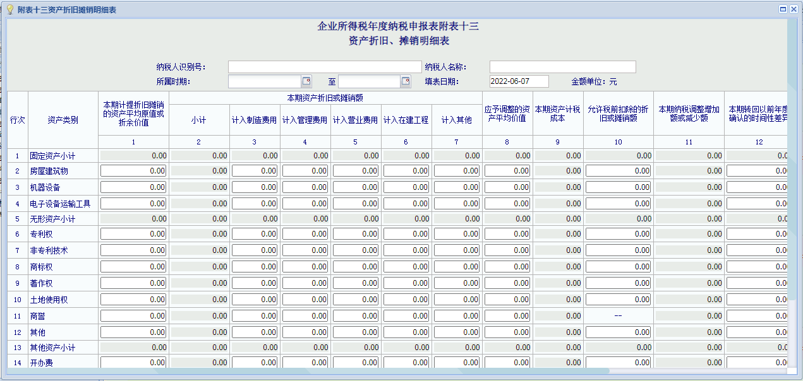
Task: Focus the 纳税人识别号 input field
Action: [325, 67]
